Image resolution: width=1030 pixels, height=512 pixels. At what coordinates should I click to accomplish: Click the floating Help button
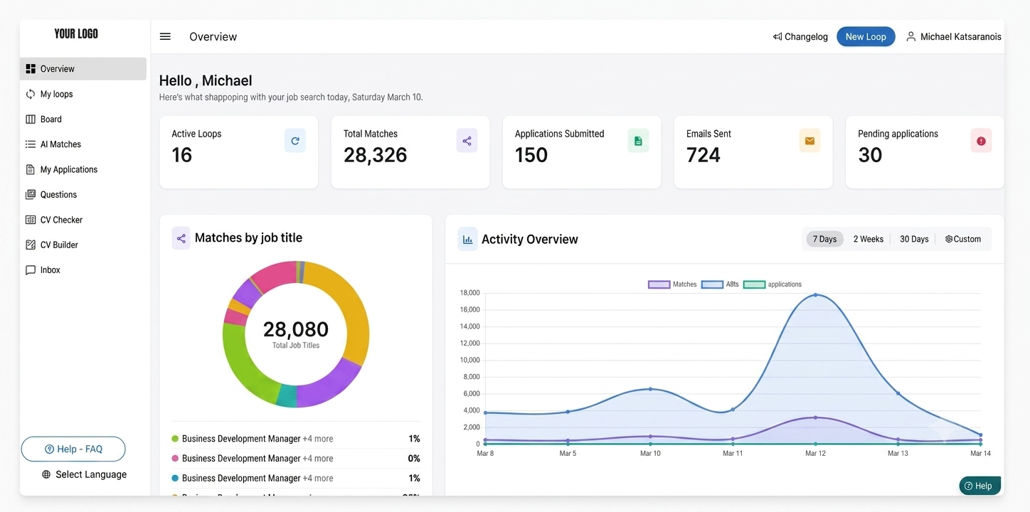tap(979, 486)
